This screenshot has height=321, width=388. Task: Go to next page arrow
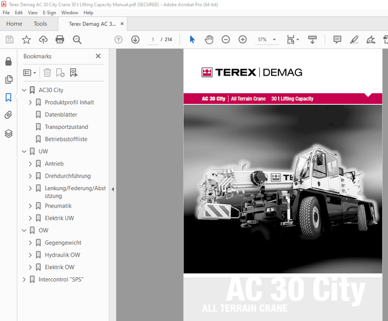tap(135, 39)
